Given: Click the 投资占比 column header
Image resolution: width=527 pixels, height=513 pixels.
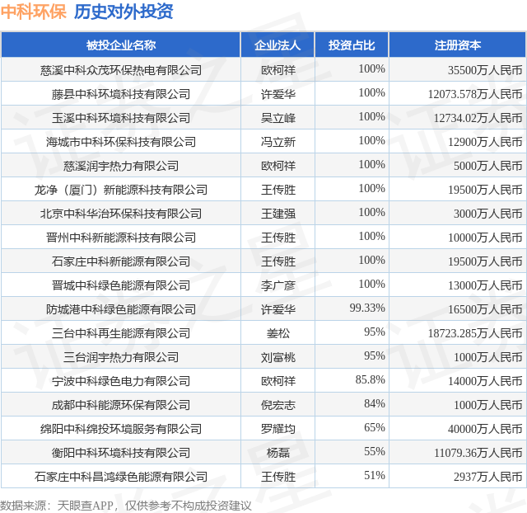Looking at the screenshot, I should coord(352,45).
